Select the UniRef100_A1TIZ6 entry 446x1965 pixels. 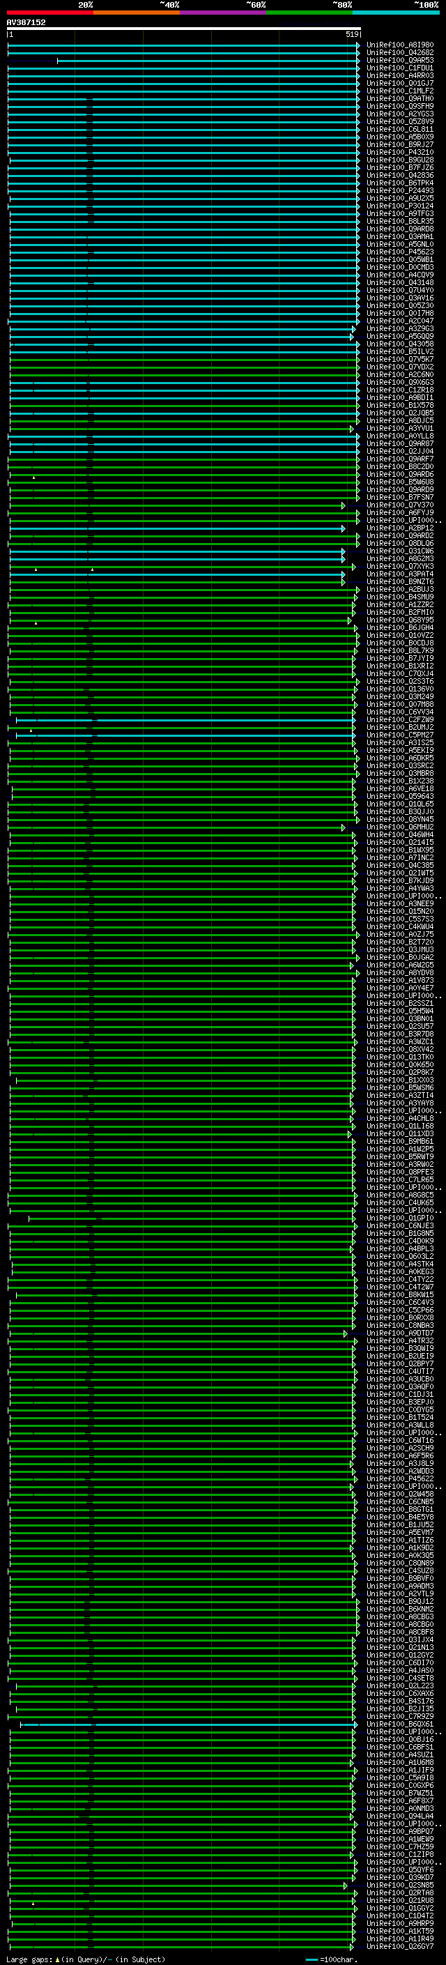pos(400,1540)
